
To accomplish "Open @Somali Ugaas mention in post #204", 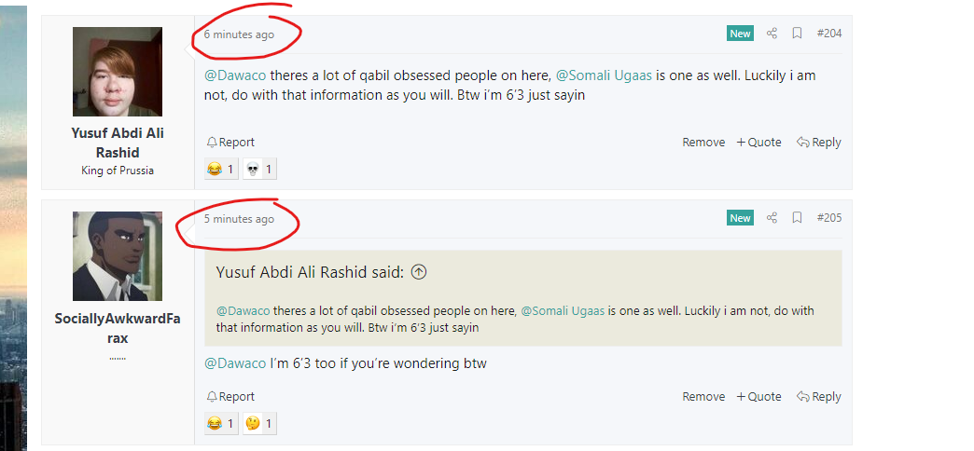I will (604, 75).
